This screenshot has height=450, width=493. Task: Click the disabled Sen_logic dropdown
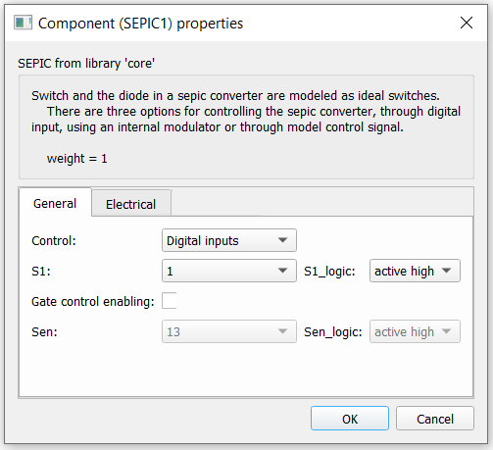click(x=415, y=331)
